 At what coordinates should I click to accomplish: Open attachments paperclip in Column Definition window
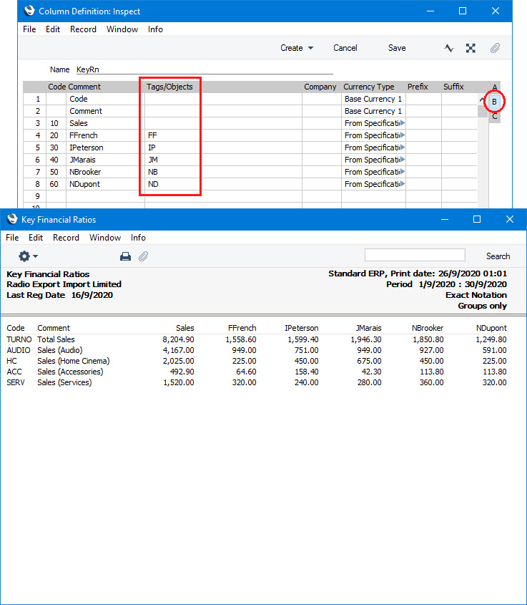[x=494, y=48]
